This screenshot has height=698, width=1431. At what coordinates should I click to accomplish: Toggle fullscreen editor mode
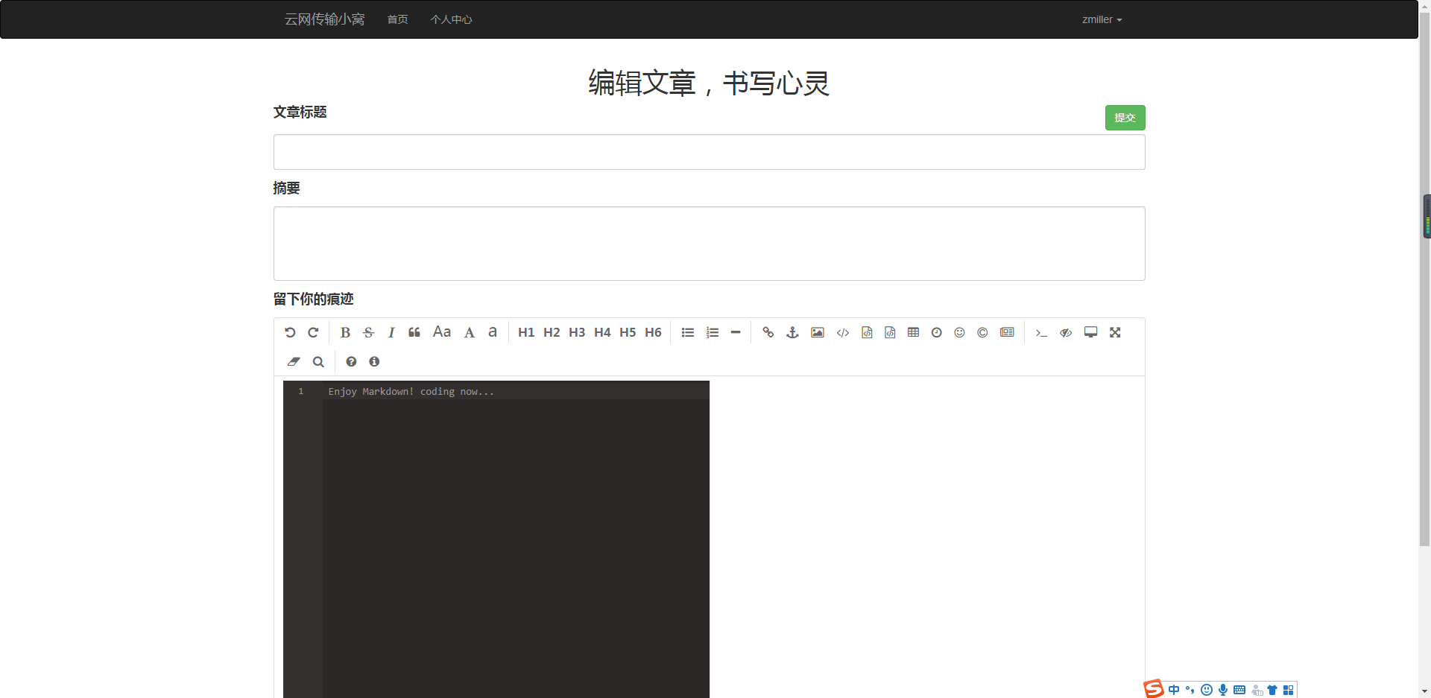pos(1115,332)
